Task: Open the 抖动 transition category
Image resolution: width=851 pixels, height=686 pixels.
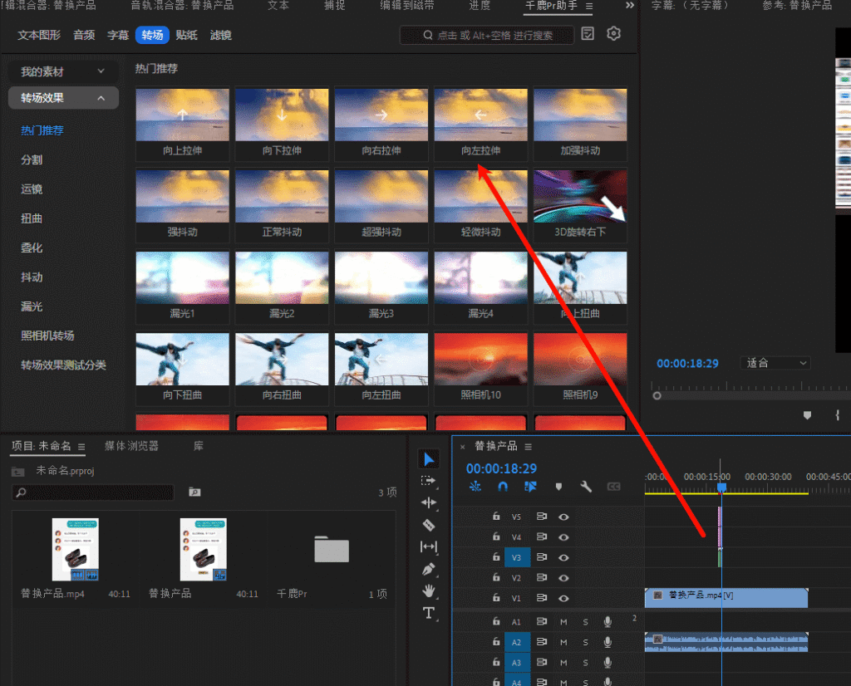Action: pyautogui.click(x=32, y=277)
